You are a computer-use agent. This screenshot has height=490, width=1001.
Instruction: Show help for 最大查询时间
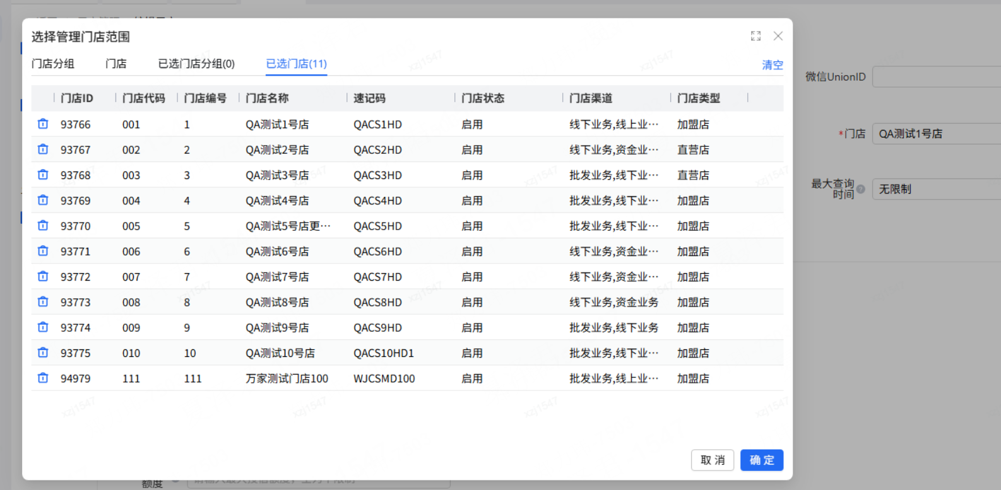pyautogui.click(x=860, y=189)
